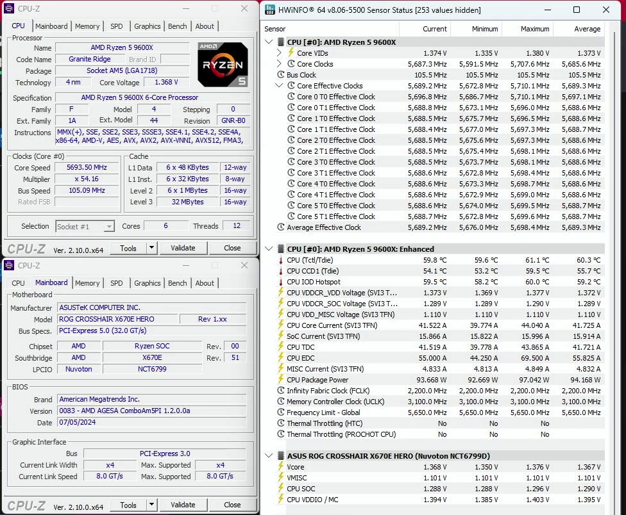Viewport: 626px width, 515px height.
Task: Open the Tools dropdown arrow in bottom CPU-Z
Action: click(152, 505)
